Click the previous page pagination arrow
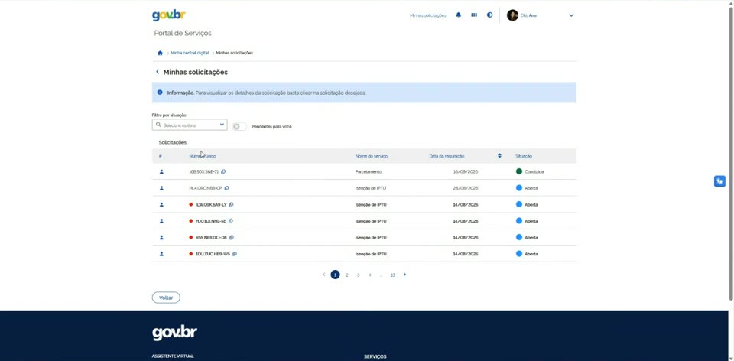Image resolution: width=734 pixels, height=361 pixels. 323,275
